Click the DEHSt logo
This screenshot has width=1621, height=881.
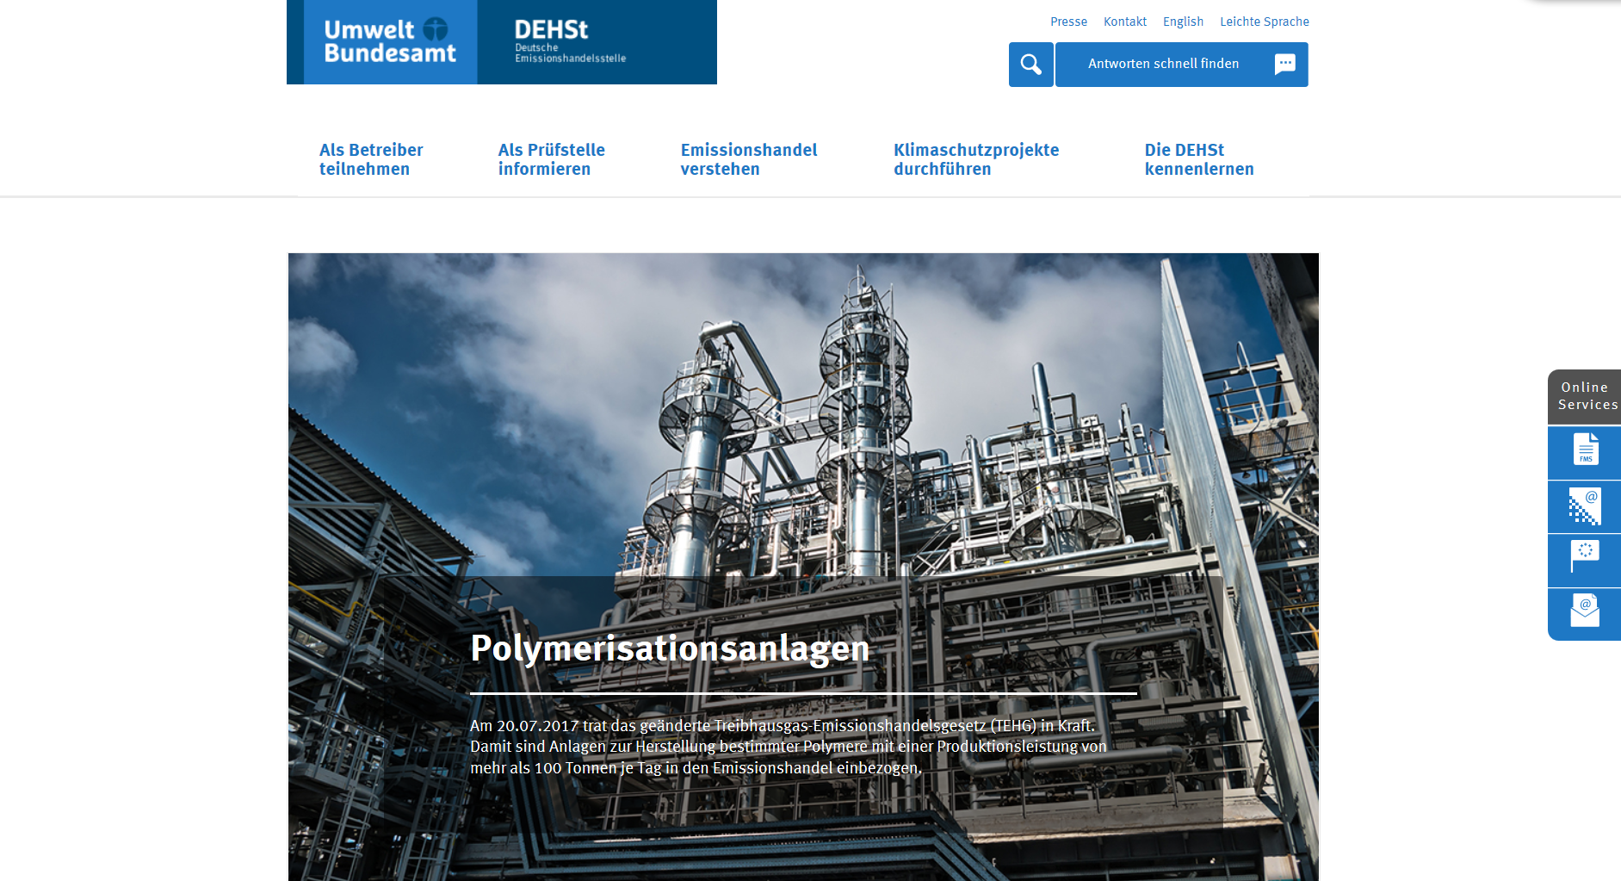(x=570, y=42)
